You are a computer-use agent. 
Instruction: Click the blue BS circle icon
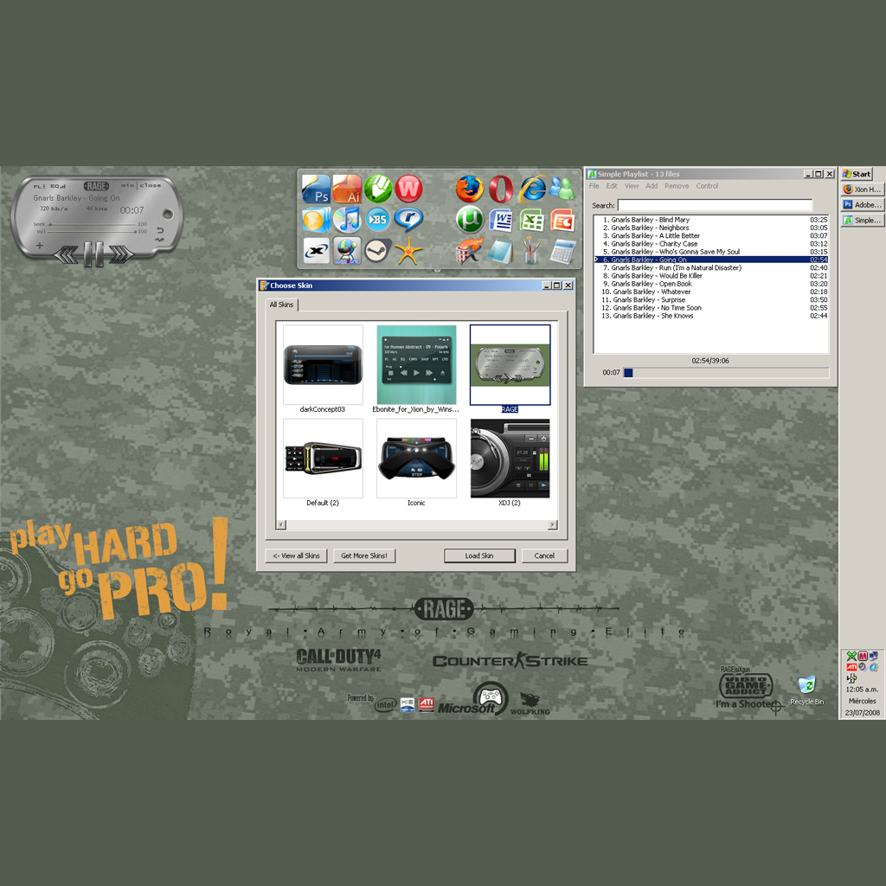coord(377,220)
